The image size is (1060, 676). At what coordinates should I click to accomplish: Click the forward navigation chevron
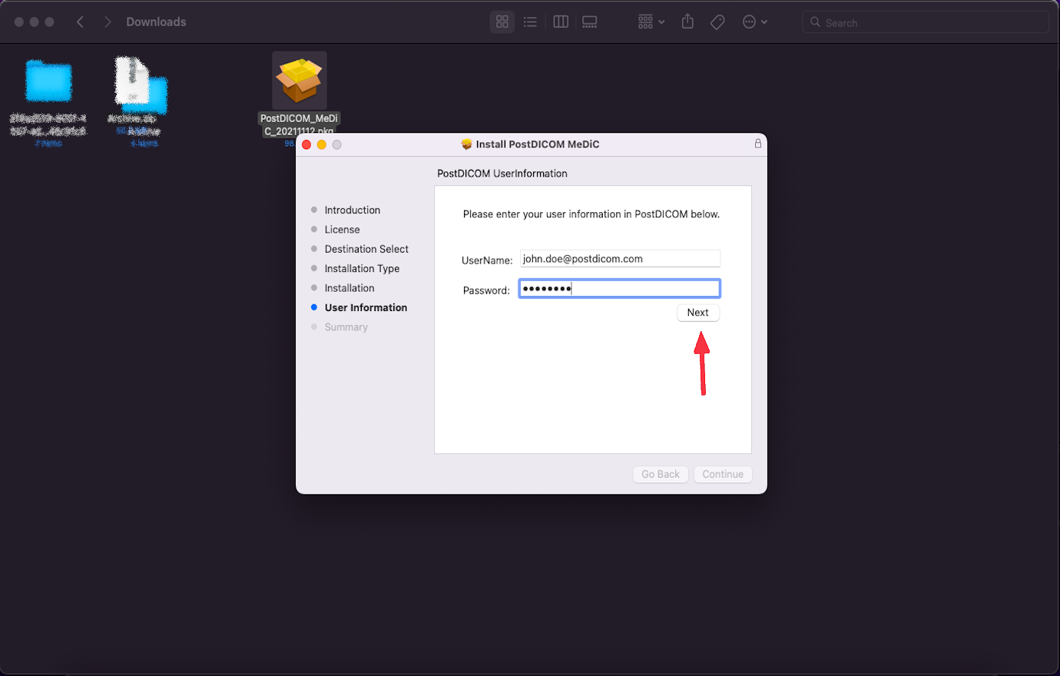[x=108, y=22]
